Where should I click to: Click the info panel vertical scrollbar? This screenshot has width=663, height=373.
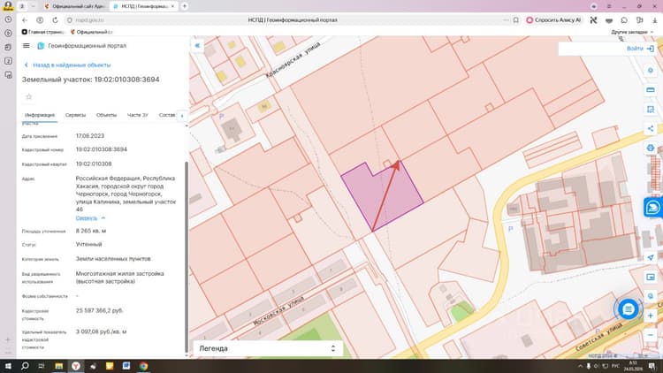(x=187, y=256)
